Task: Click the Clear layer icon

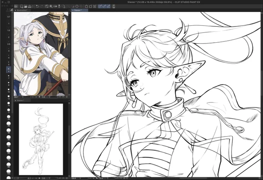Action: click(47, 6)
